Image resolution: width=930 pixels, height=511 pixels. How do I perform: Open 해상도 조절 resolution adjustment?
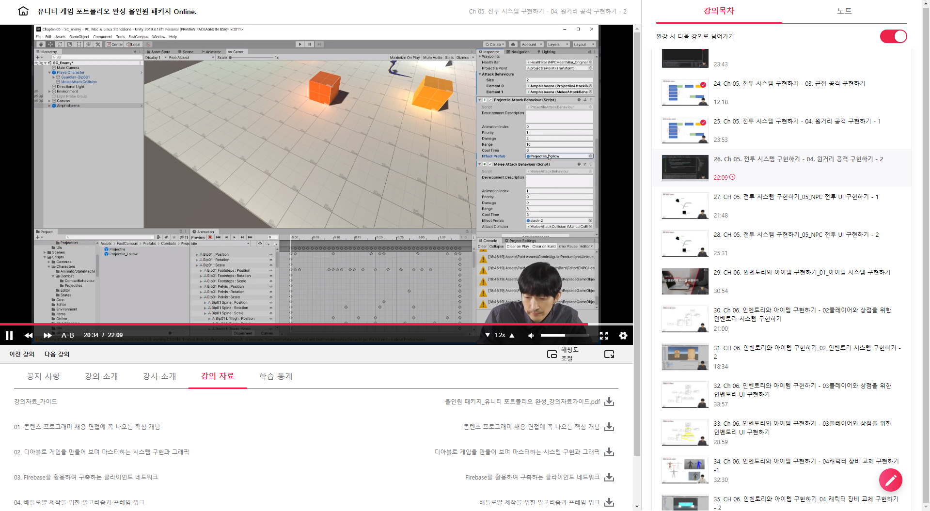tap(563, 354)
